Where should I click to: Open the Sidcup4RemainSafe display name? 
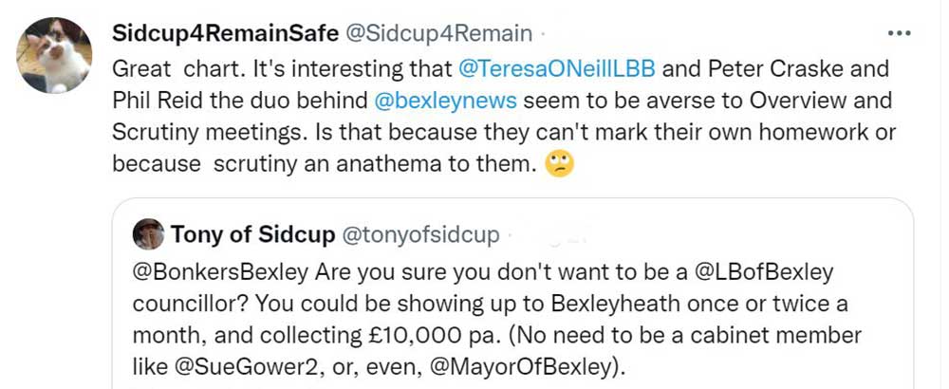[x=225, y=34]
